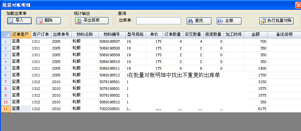Select row header number 5
This screenshot has height=131, width=301.
click(6, 68)
